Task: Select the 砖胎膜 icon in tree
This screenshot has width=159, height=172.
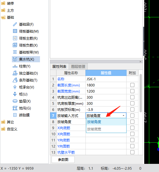Action: [x=15, y=115]
